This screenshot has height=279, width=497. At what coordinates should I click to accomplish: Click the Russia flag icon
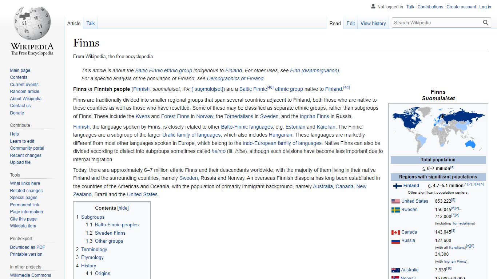(395, 241)
